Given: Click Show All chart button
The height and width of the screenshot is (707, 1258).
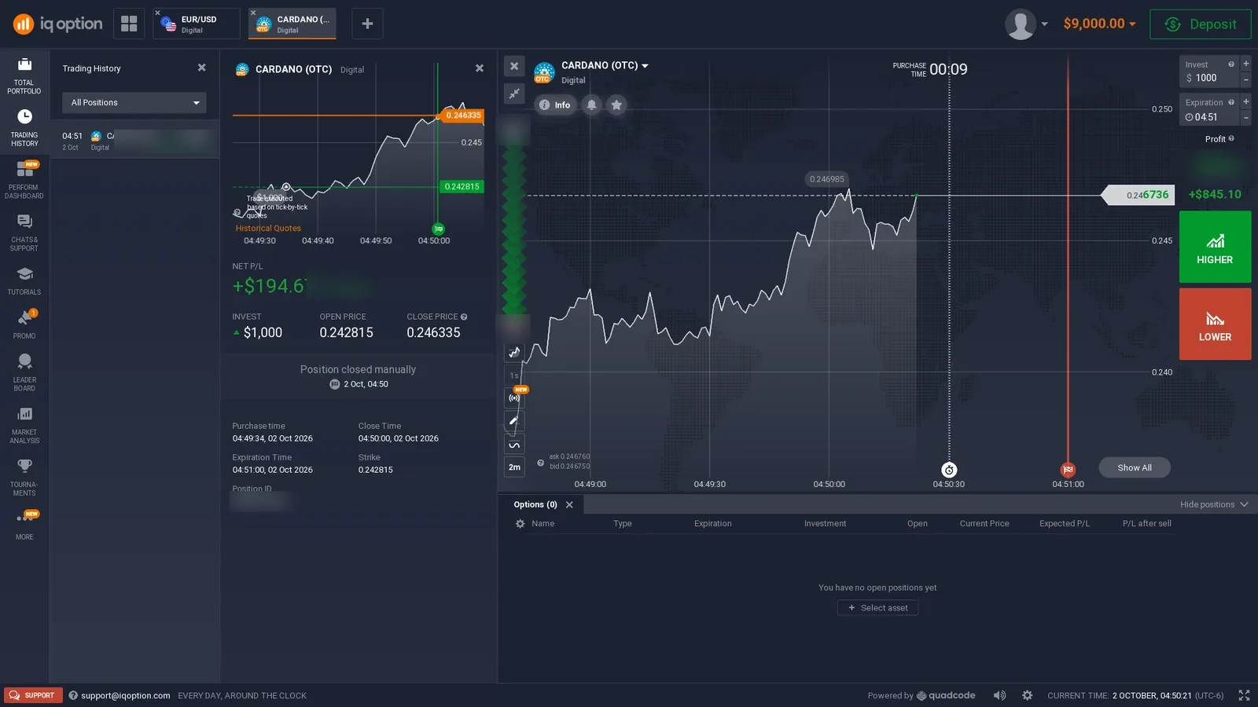Looking at the screenshot, I should (x=1135, y=467).
